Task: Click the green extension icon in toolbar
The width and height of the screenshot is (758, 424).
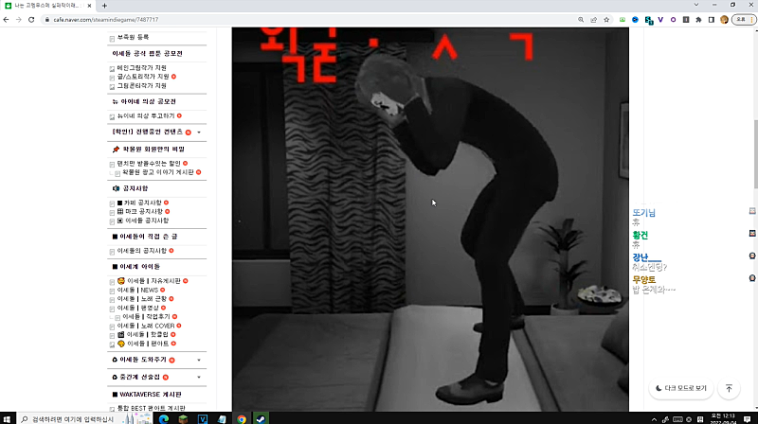Action: [623, 20]
